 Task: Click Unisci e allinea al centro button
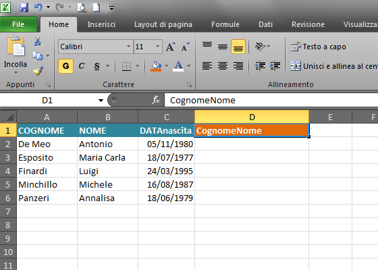(x=334, y=66)
